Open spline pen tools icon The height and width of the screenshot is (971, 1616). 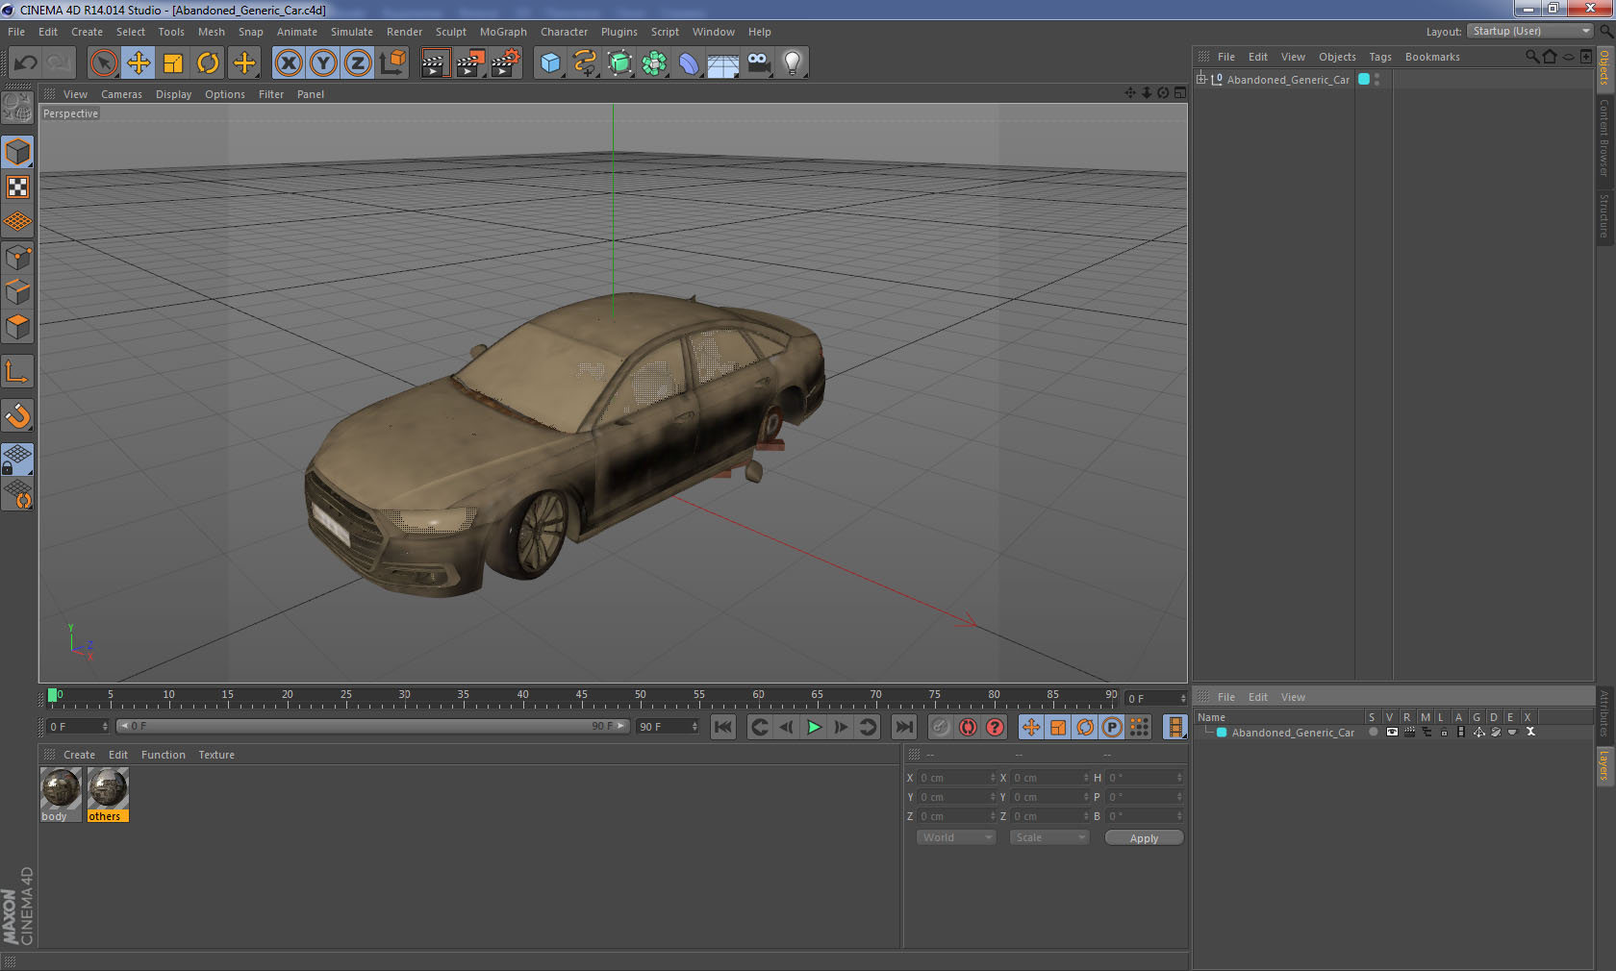click(x=585, y=63)
